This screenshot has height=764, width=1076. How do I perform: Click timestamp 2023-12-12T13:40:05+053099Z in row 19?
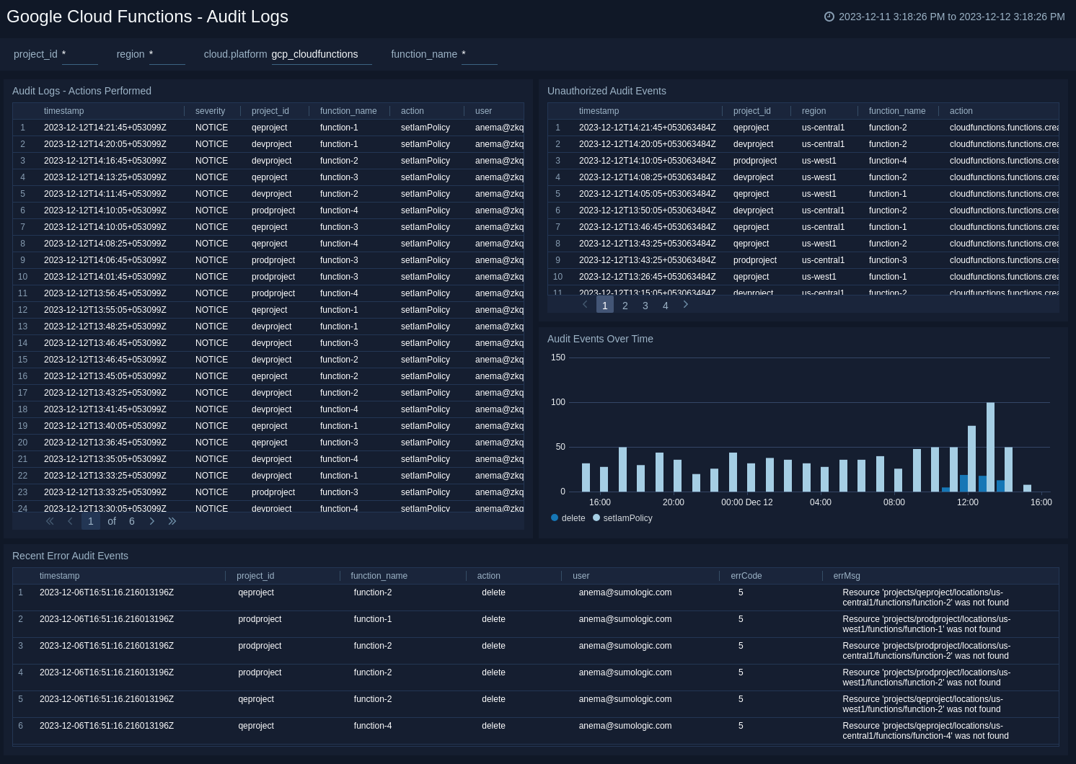pos(105,426)
